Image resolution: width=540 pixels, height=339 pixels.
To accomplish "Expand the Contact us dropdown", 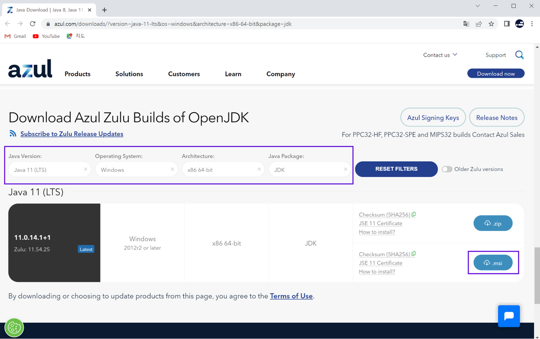I will [440, 55].
